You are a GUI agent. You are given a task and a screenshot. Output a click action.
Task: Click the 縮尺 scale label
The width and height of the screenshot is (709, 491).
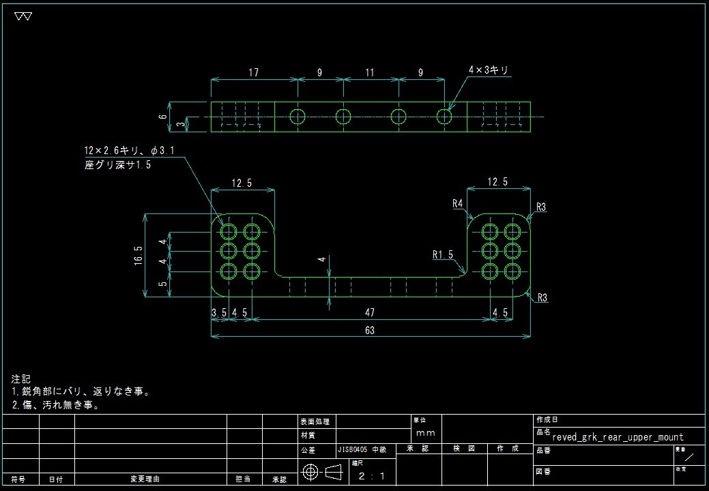click(358, 463)
